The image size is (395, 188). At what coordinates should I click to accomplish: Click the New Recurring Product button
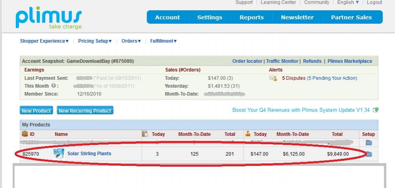click(85, 110)
